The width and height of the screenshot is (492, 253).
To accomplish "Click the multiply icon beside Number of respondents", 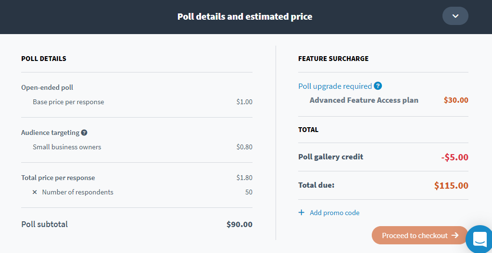I will click(x=35, y=192).
